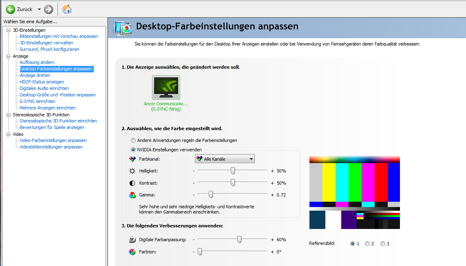This screenshot has width=466, height=266.
Task: Click the Farbkanal RGB gems icon
Action: pos(132,159)
